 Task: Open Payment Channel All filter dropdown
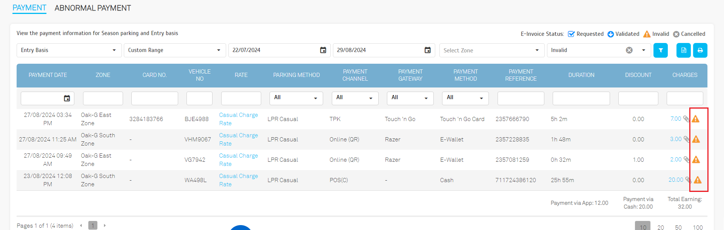tap(354, 98)
